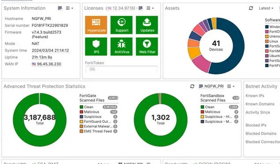Viewport: 280px width, 164px height.
Task: Click FortiGate Clean green legend swatch
Action: coord(81,107)
